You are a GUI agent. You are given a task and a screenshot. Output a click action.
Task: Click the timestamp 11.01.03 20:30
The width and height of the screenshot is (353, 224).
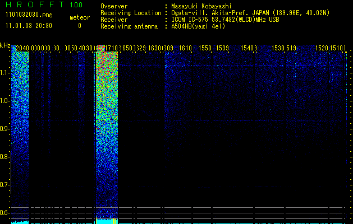(29, 26)
